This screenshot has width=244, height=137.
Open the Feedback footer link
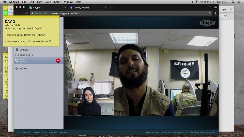[x=27, y=132]
